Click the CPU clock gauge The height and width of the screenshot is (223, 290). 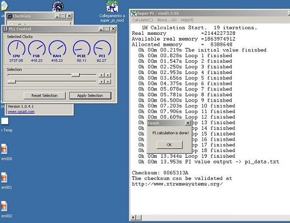17,48
